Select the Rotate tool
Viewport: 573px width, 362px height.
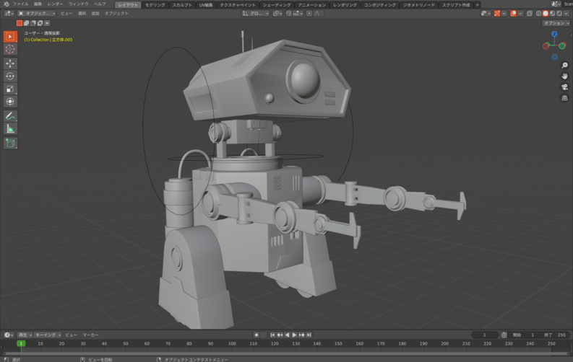[x=10, y=76]
